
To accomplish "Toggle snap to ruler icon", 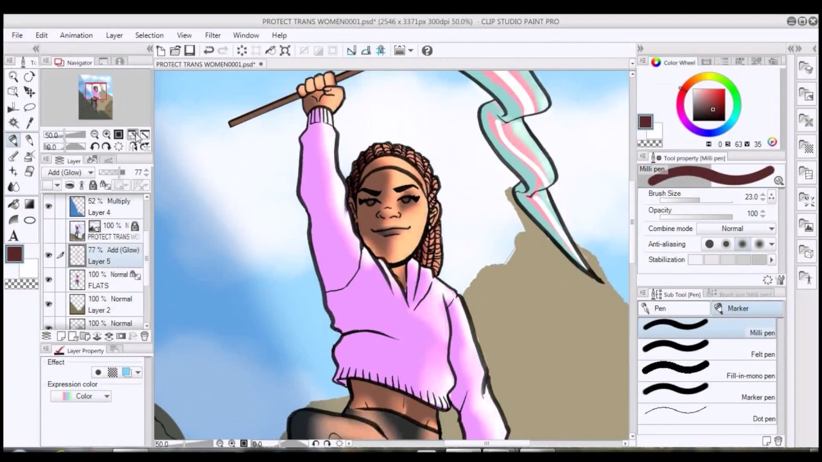I will (x=351, y=50).
